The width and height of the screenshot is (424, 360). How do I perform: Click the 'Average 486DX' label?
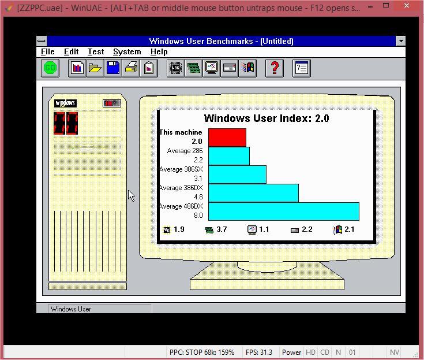[x=181, y=206]
